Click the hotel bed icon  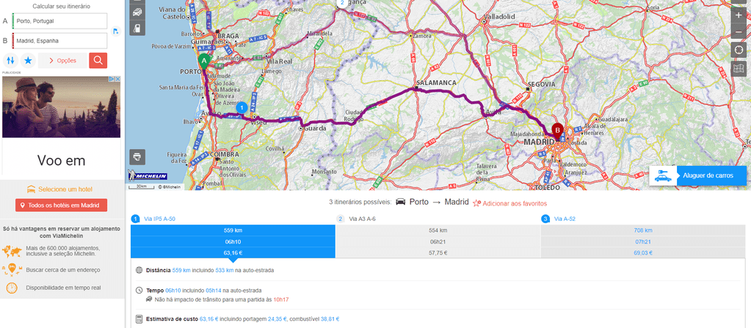32,189
